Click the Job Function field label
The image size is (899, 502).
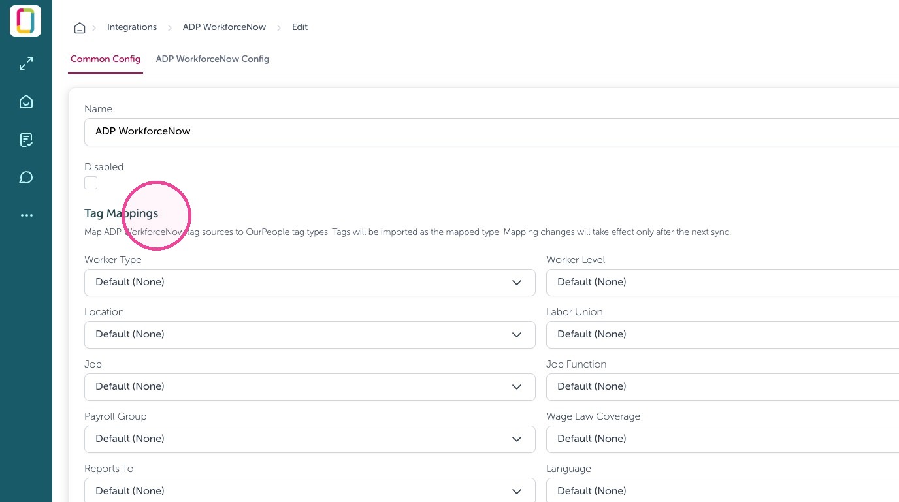point(576,364)
